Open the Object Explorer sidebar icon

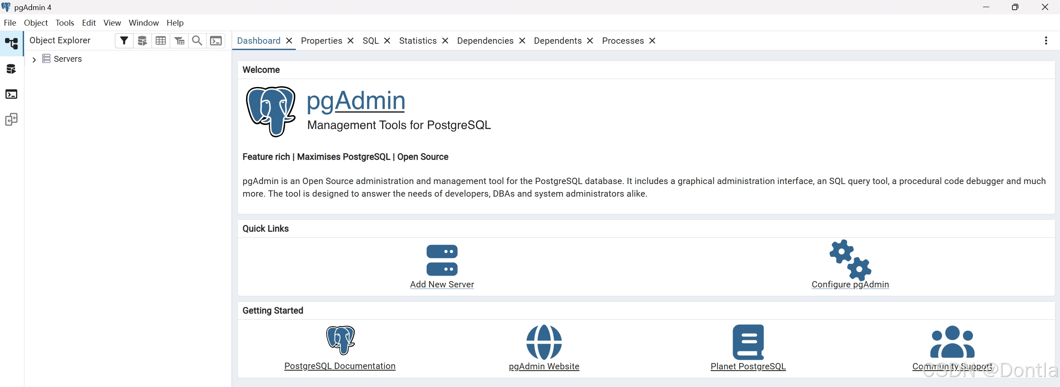[x=11, y=43]
